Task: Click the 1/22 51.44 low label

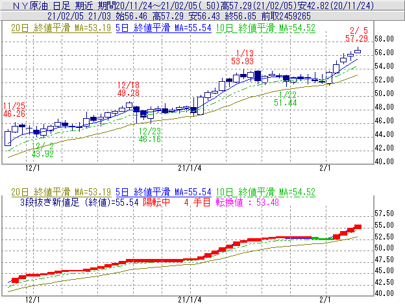Action: tap(286, 99)
